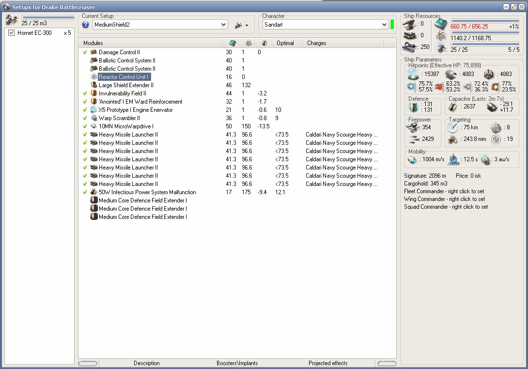This screenshot has height=369, width=528.
Task: Switch to the Boosters\Implants tab
Action: [x=237, y=363]
